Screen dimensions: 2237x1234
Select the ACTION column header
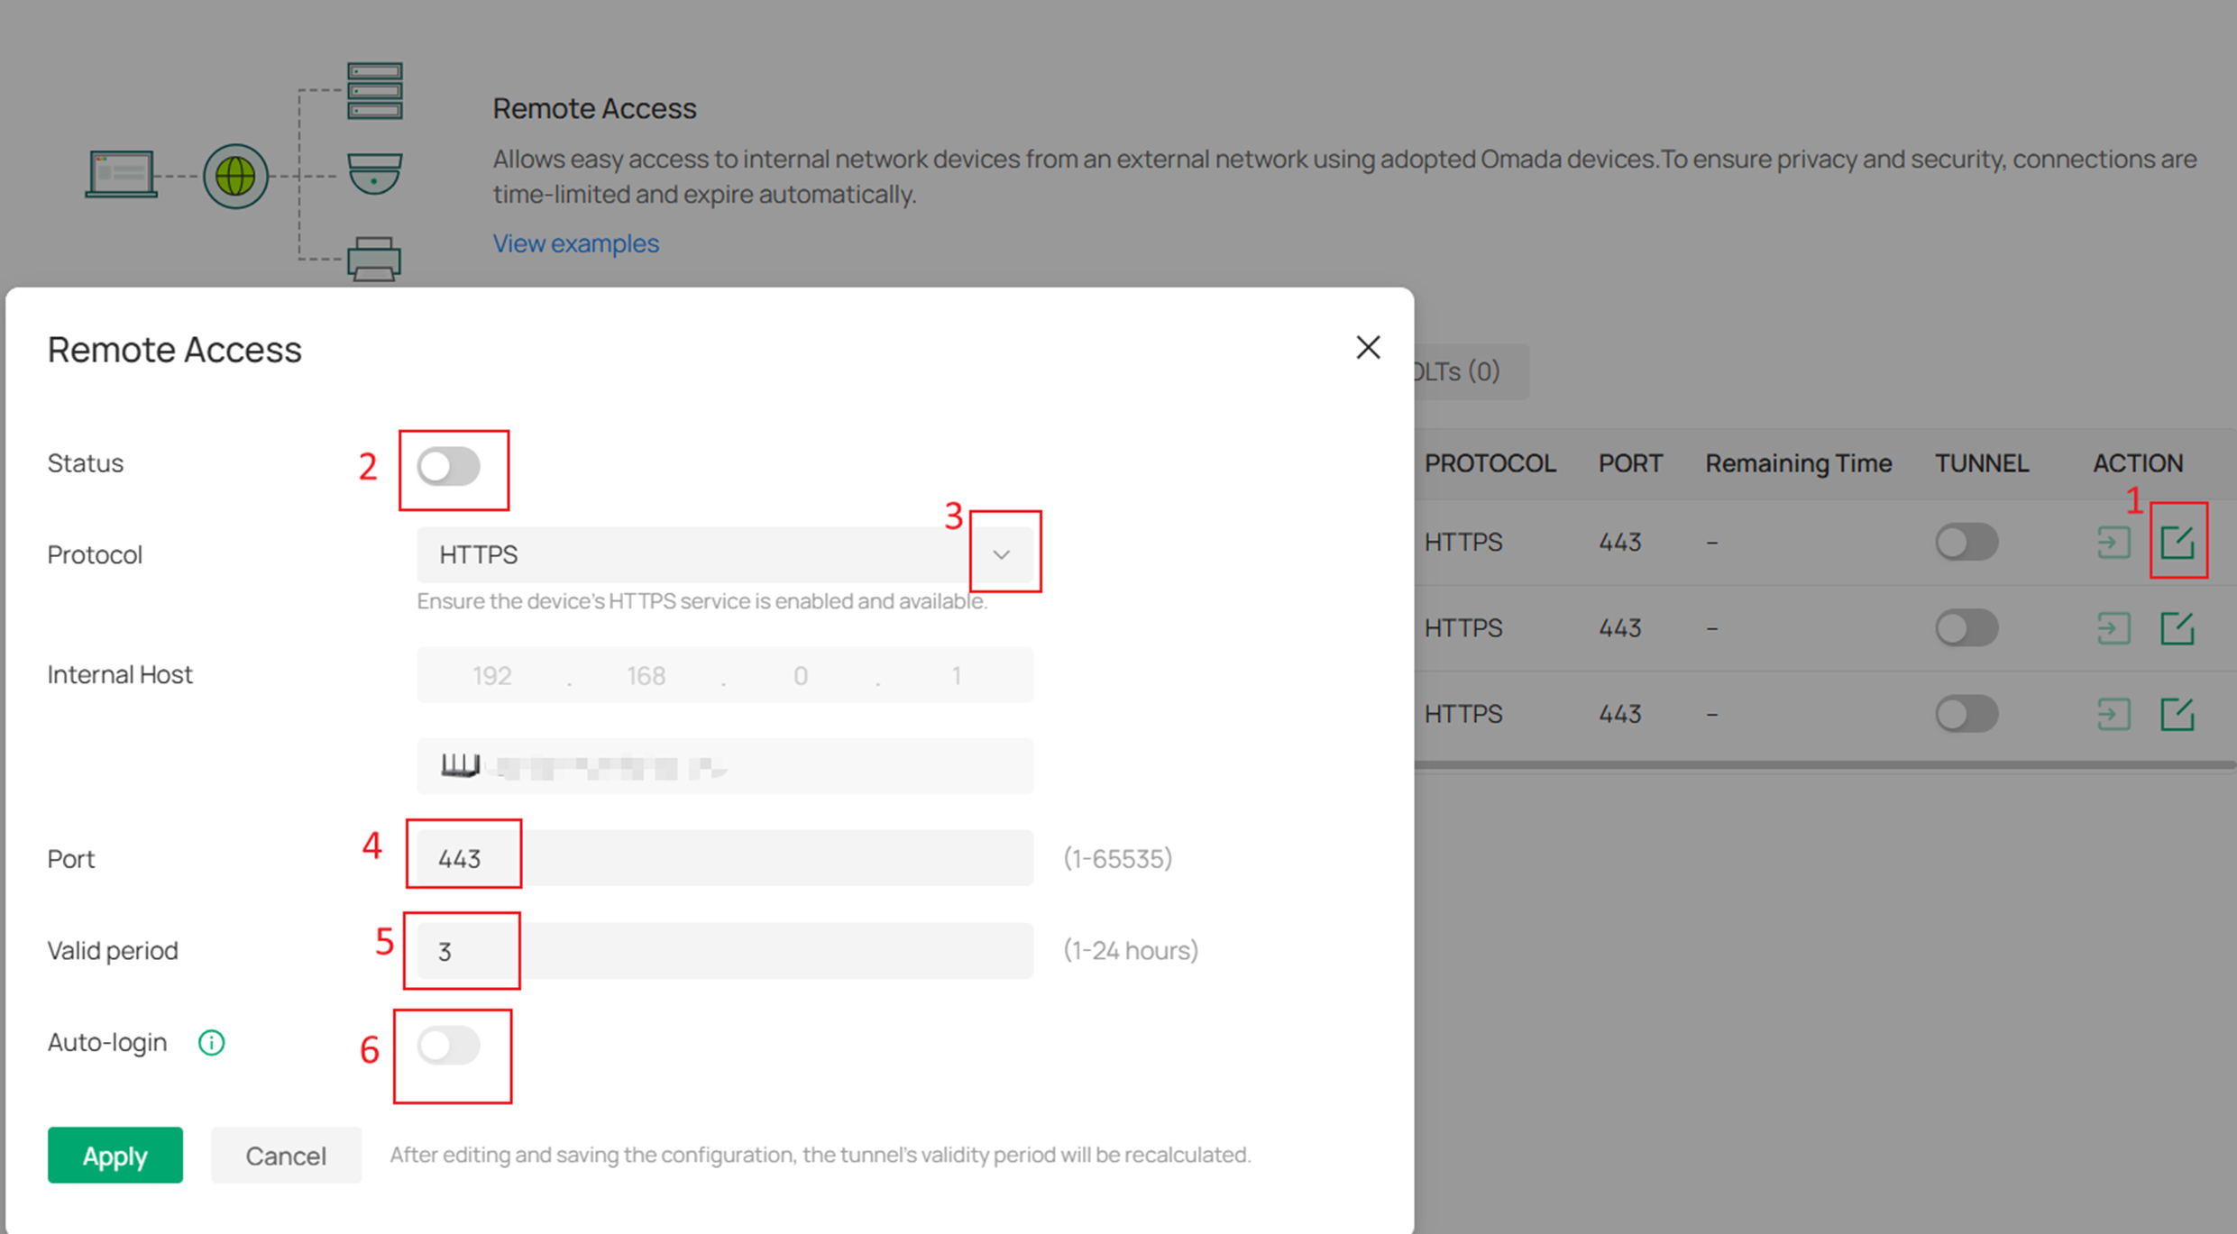[2137, 462]
